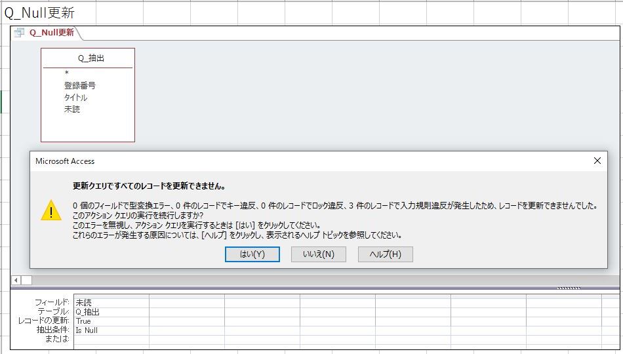Click the query icon on the Q_Null更新 tab

(x=19, y=32)
